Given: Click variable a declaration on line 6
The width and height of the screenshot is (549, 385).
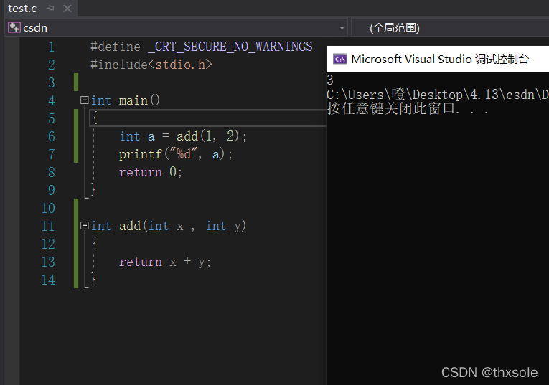Looking at the screenshot, I should tap(151, 136).
